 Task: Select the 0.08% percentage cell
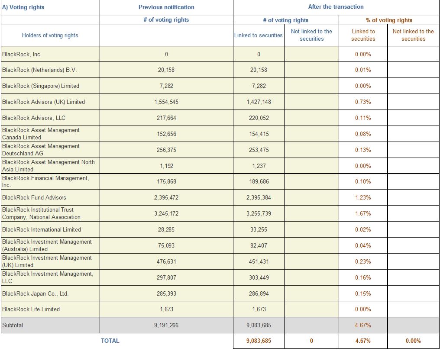[x=363, y=134]
